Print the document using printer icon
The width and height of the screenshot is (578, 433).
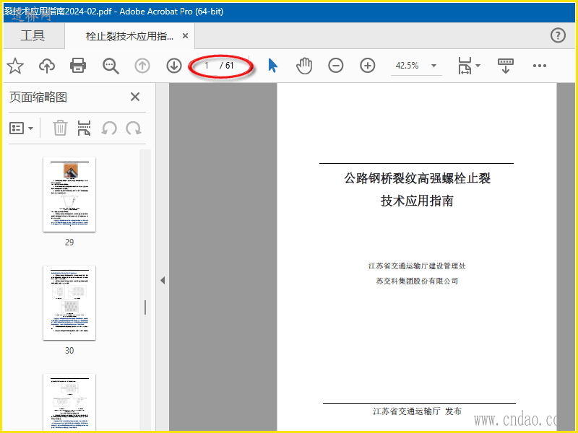pos(78,66)
